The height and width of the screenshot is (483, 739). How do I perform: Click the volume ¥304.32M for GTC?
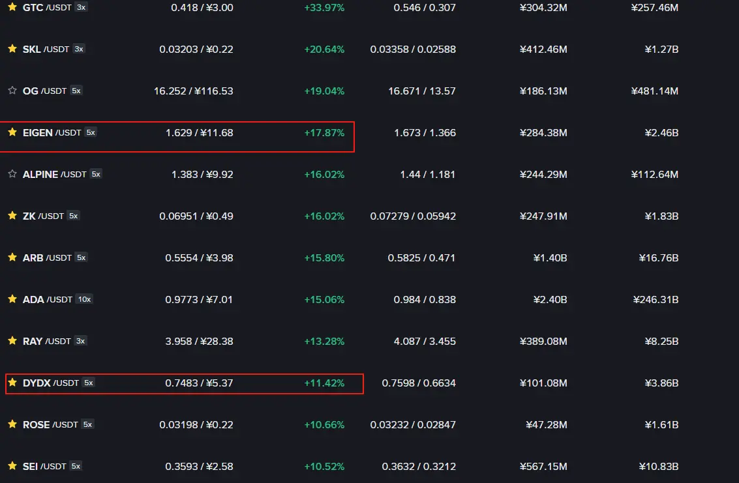tap(543, 8)
